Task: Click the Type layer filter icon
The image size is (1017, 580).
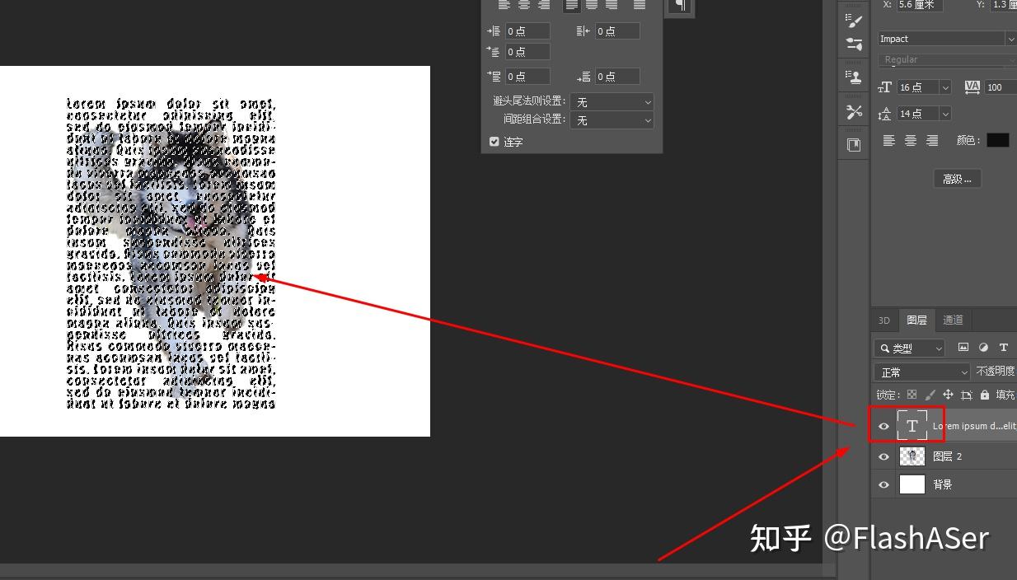Action: [1003, 348]
